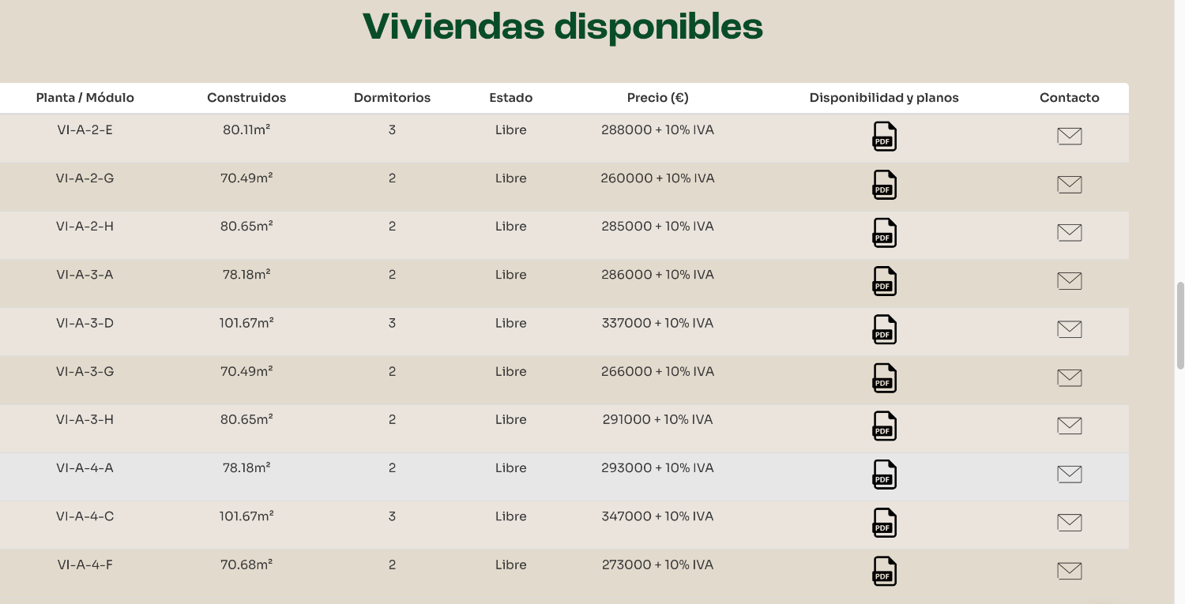The image size is (1185, 604).
Task: Open PDF plan for VI-A-2-E
Action: (884, 137)
